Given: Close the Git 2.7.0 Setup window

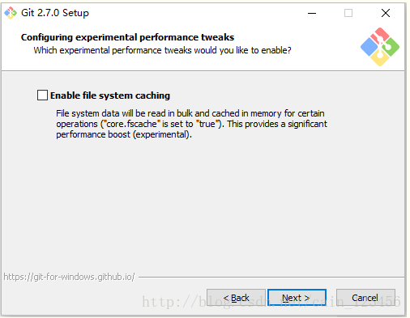Looking at the screenshot, I should click(386, 13).
